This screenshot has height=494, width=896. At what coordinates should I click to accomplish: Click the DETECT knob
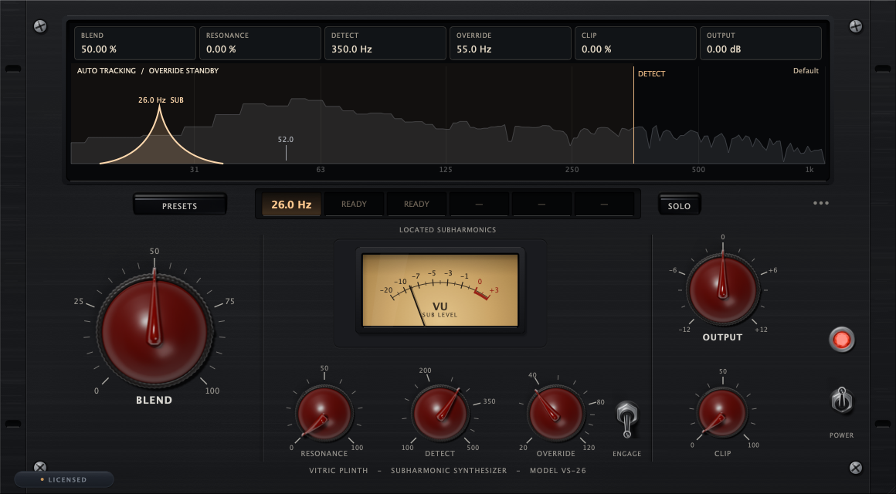pyautogui.click(x=440, y=414)
